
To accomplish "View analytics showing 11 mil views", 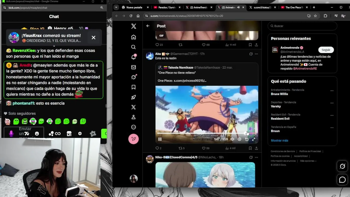I will point(231,45).
